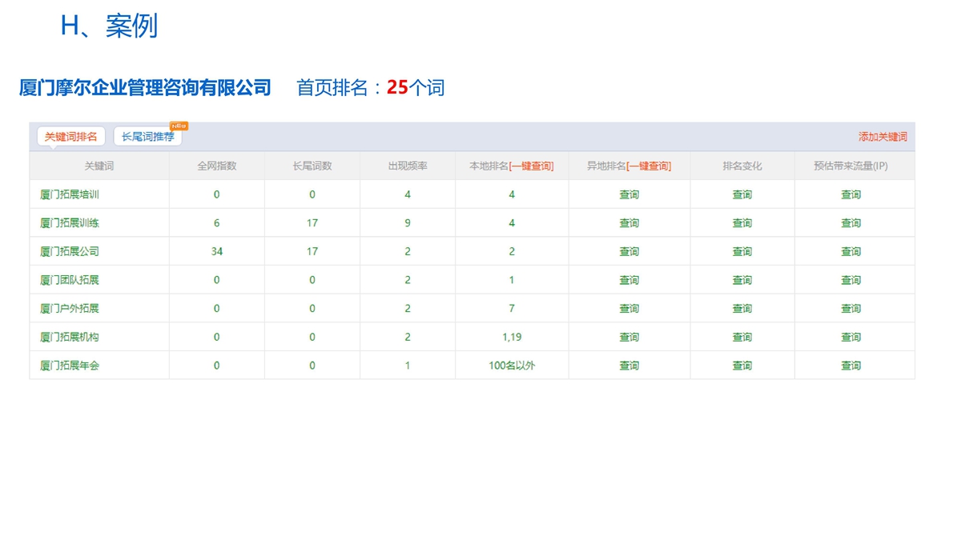Switch to the 关键词排名 tab
This screenshot has width=961, height=540.
pyautogui.click(x=70, y=137)
